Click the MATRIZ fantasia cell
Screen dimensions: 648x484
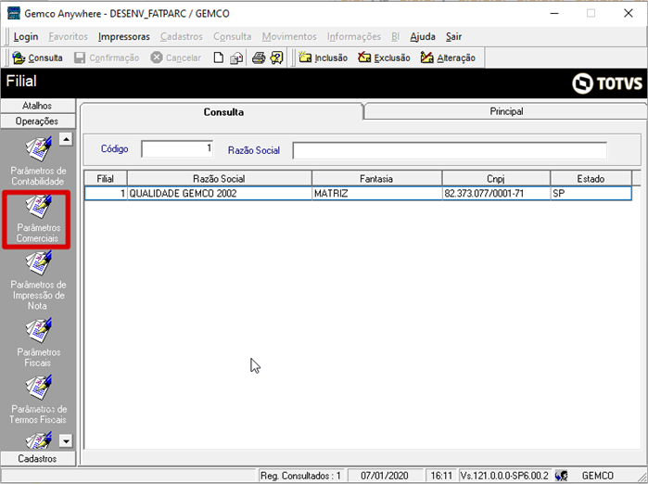[x=376, y=194]
